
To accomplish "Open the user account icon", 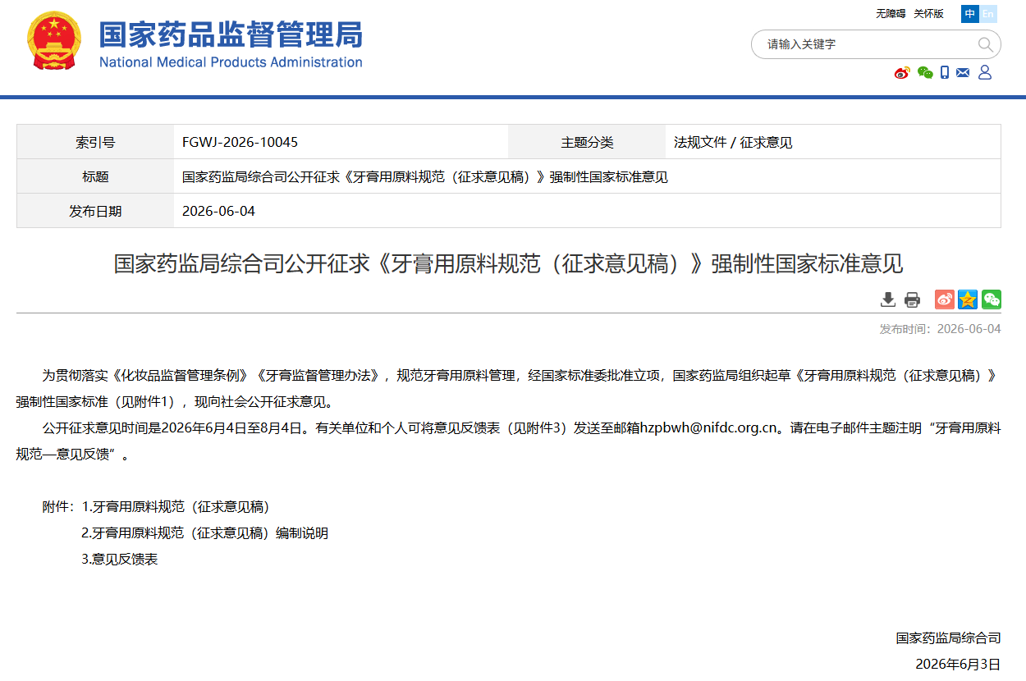I will coord(985,72).
